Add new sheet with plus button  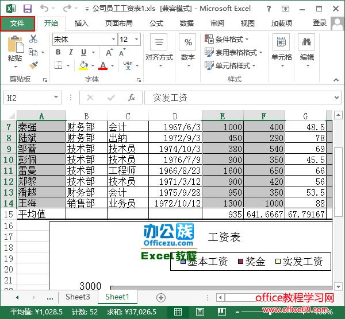(161, 298)
